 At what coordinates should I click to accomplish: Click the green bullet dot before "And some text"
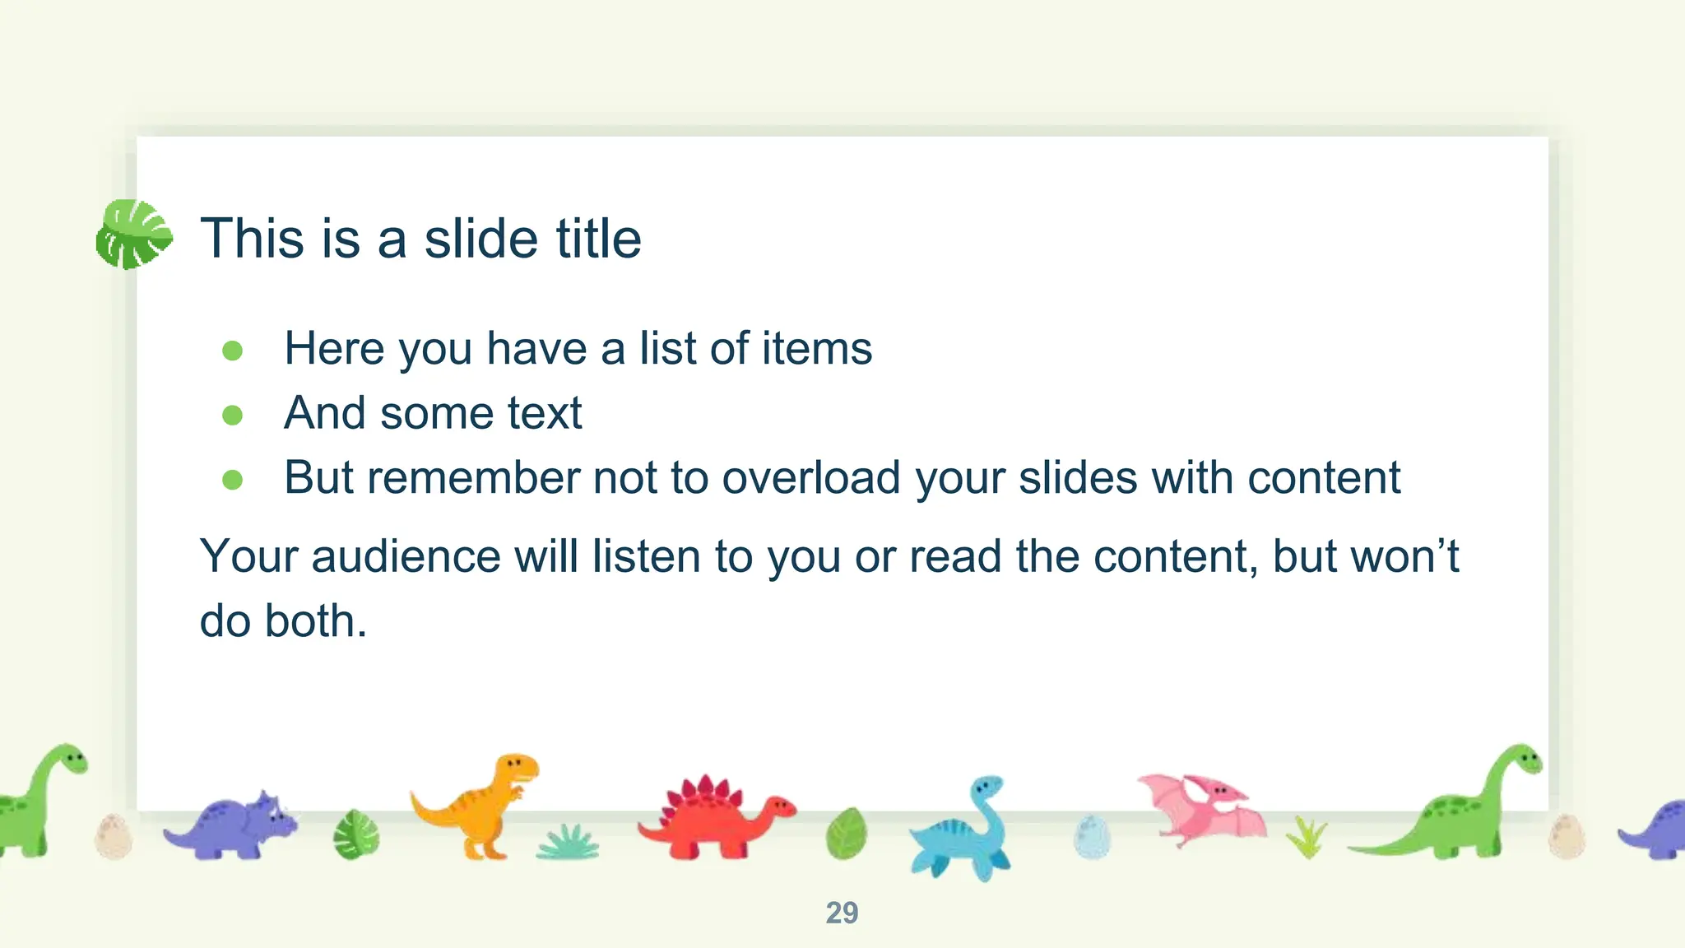233,415
